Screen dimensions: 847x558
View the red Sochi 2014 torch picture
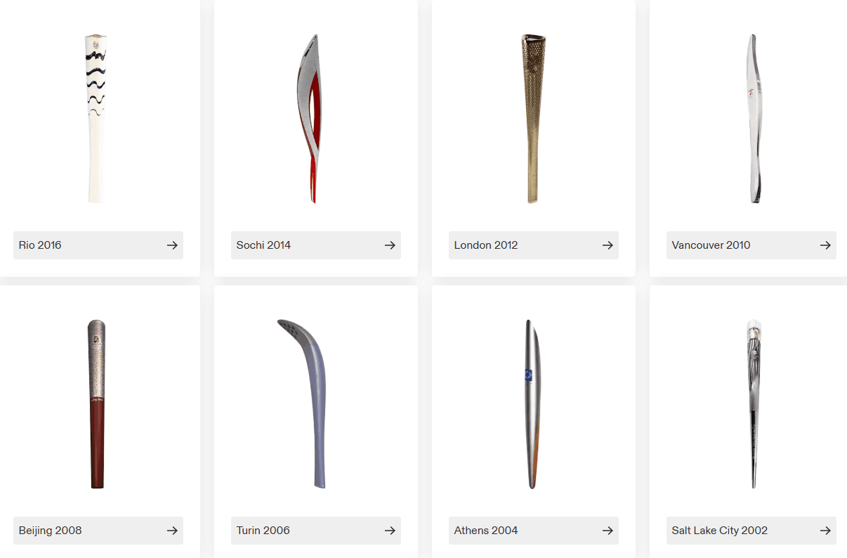coord(308,119)
